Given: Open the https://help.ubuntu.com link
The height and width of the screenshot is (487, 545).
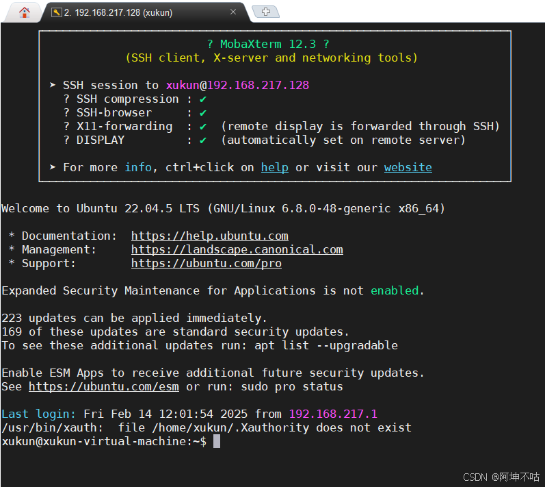Looking at the screenshot, I should click(209, 236).
